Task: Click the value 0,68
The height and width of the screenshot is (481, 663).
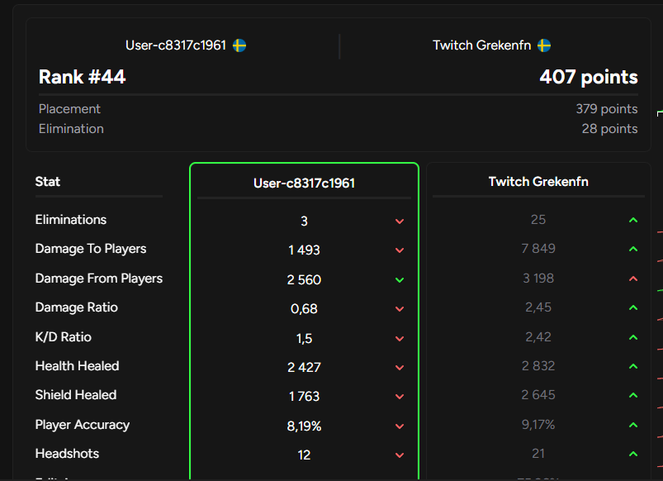Action: [304, 309]
